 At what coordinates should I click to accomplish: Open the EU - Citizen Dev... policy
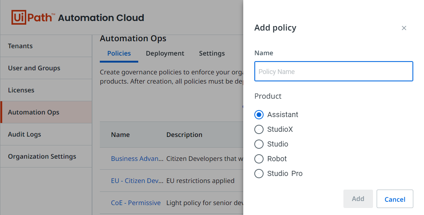pyautogui.click(x=137, y=181)
